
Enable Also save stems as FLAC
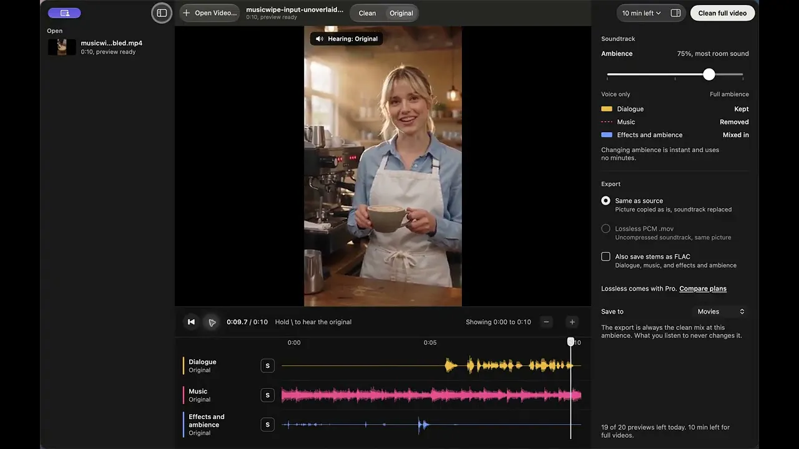pos(605,256)
